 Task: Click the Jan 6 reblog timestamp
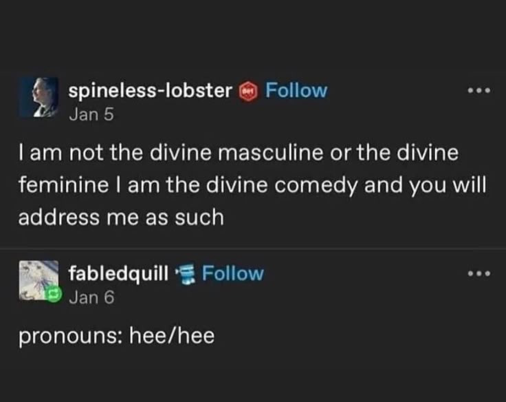click(90, 297)
